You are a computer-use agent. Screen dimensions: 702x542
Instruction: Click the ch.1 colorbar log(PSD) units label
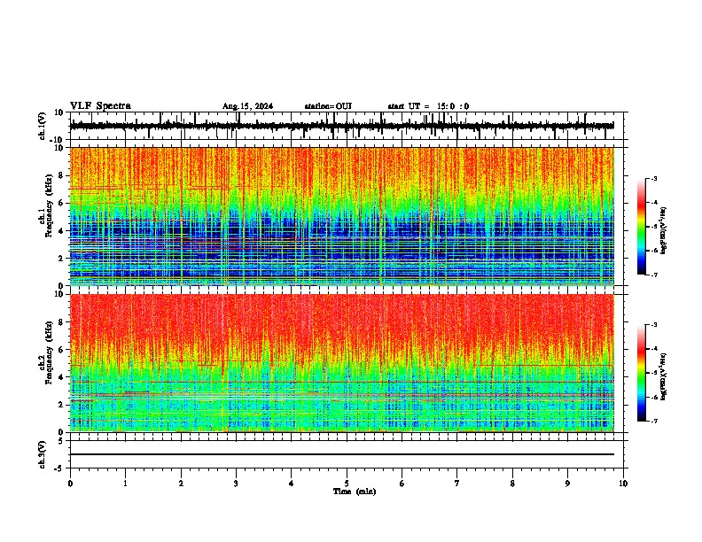pos(664,230)
